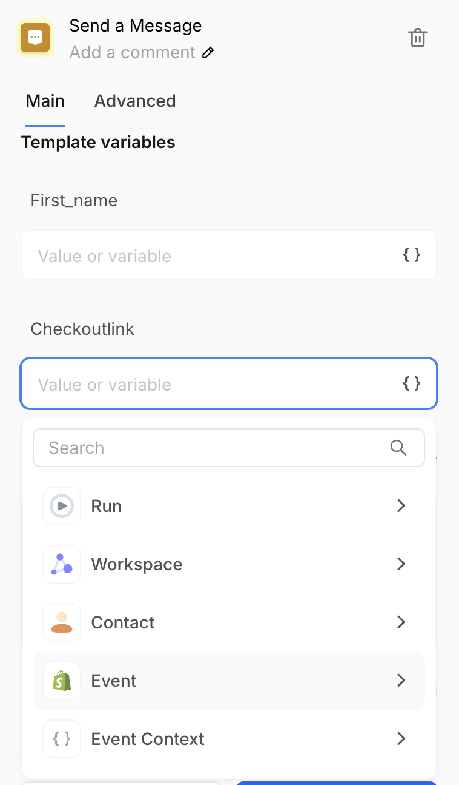Click the magnifier icon in search box
The width and height of the screenshot is (459, 785).
click(398, 448)
